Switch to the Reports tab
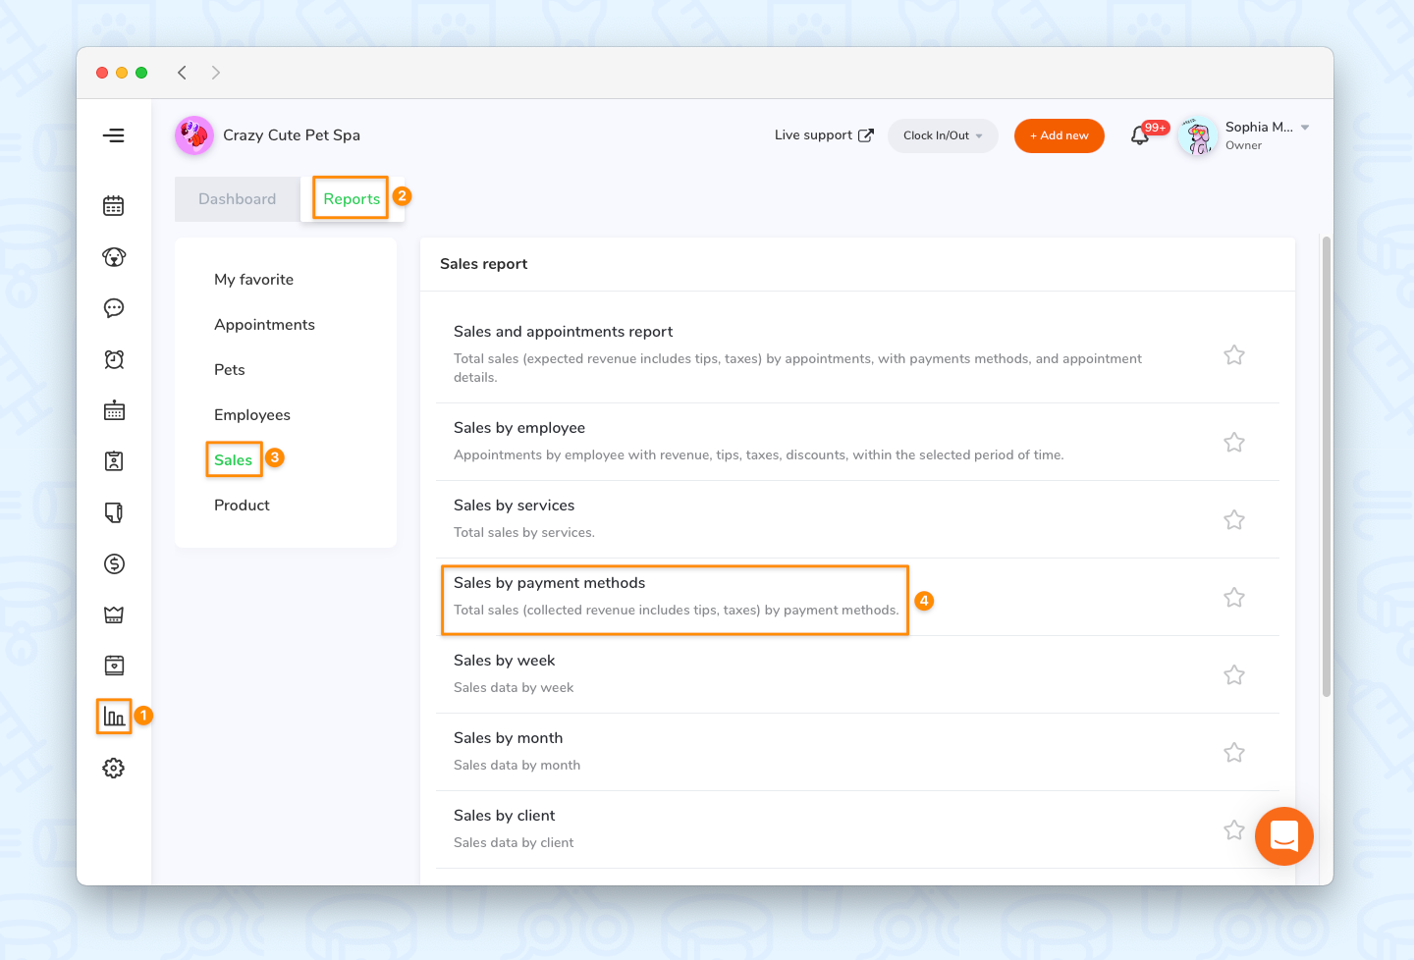This screenshot has width=1414, height=960. tap(352, 199)
